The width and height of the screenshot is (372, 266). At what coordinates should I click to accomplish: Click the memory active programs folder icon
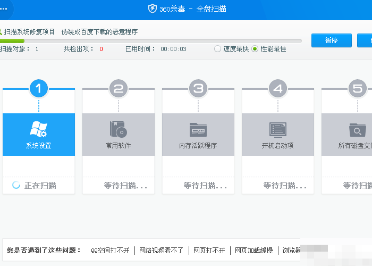[198, 130]
